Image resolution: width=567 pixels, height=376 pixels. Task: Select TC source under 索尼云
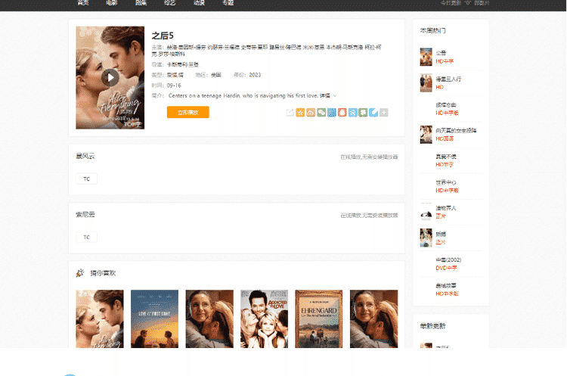pos(86,237)
